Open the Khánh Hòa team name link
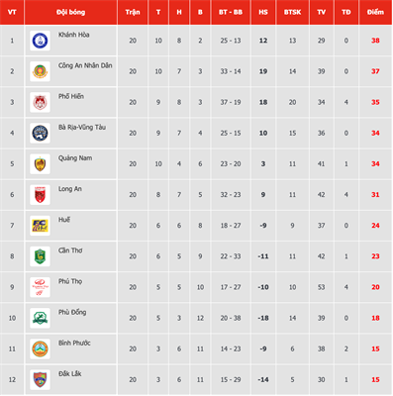 pyautogui.click(x=73, y=35)
